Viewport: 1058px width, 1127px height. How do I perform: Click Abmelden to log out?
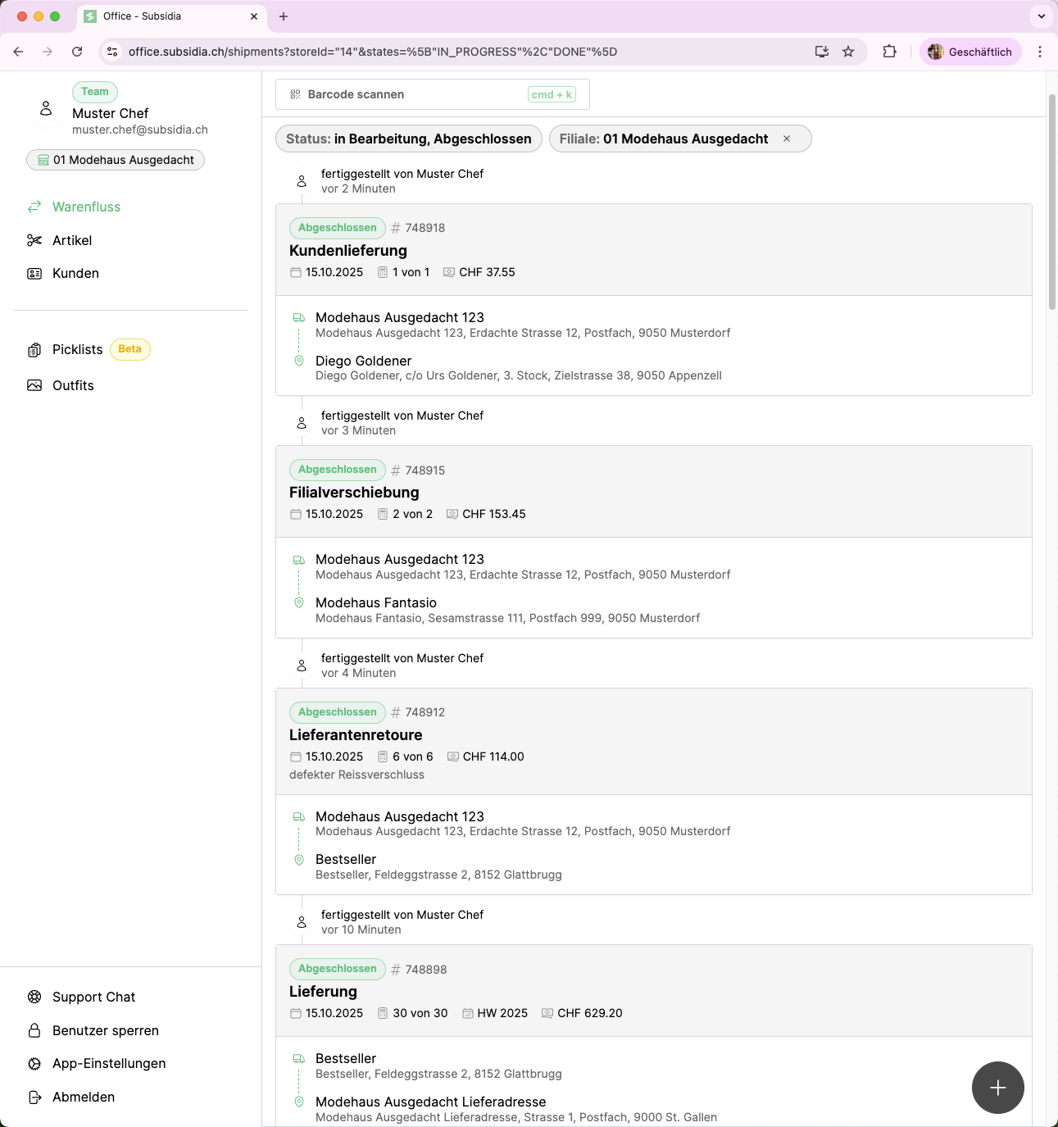[x=83, y=1097]
